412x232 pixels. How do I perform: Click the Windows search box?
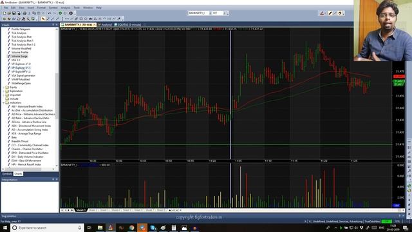click(47, 227)
